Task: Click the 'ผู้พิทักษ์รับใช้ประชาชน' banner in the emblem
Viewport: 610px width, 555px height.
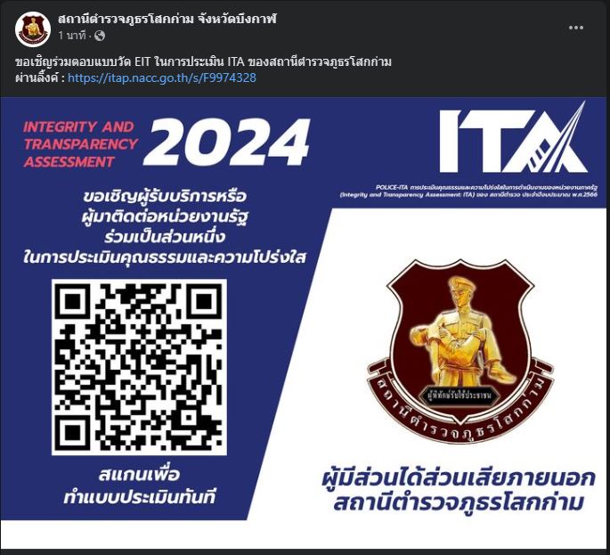Action: (460, 396)
